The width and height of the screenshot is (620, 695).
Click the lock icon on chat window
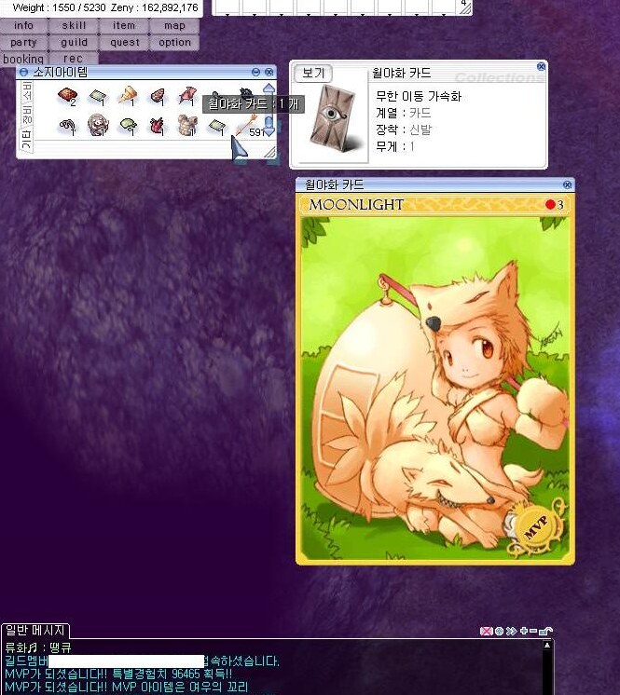[545, 632]
